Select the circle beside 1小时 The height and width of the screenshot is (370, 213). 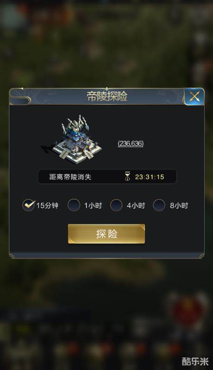pyautogui.click(x=74, y=205)
